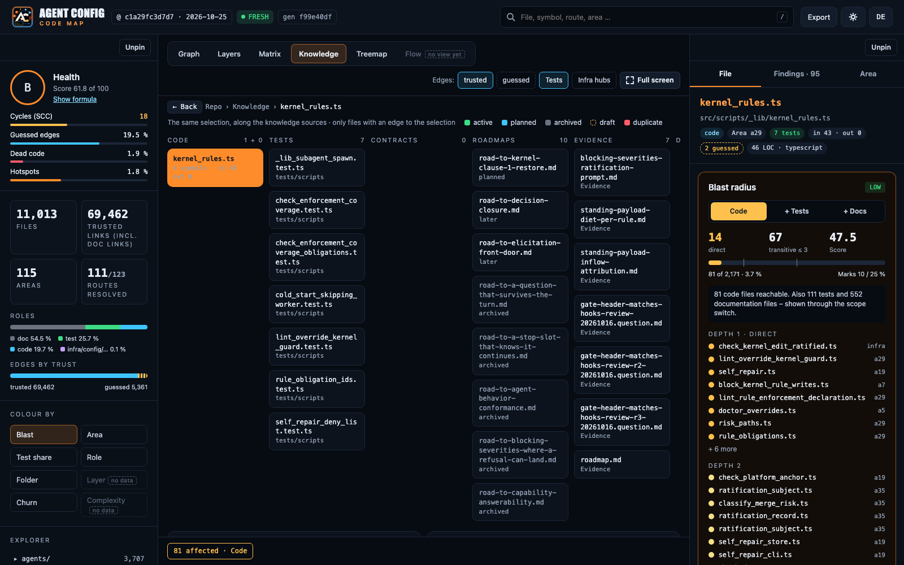Click the '81 affected · Code' chip
Image resolution: width=904 pixels, height=565 pixels.
click(x=210, y=551)
